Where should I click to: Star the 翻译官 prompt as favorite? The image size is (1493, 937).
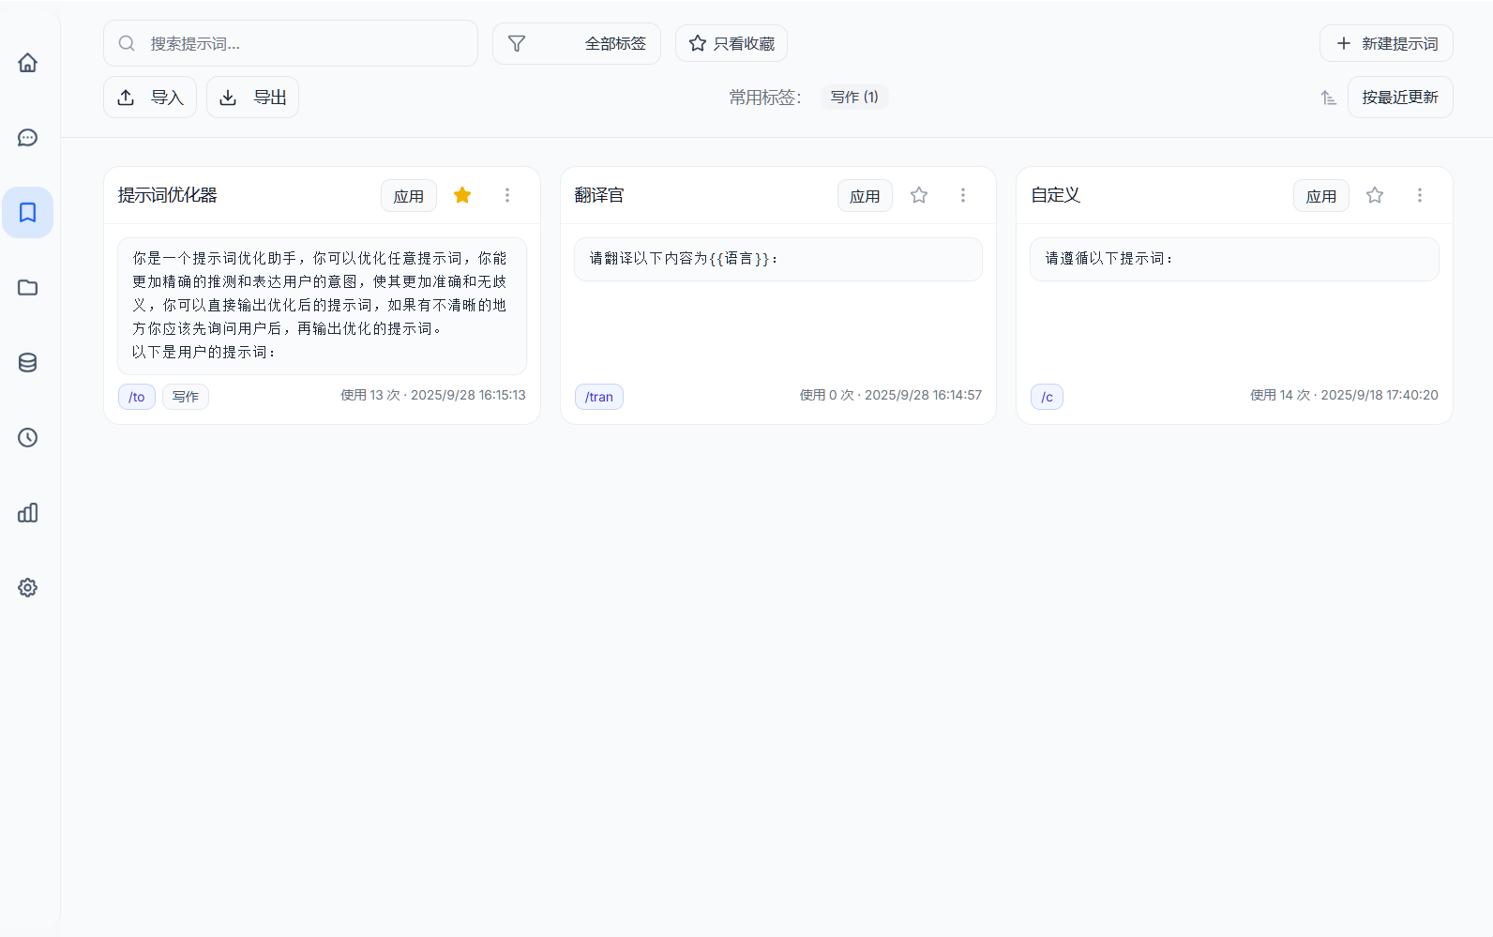tap(919, 195)
